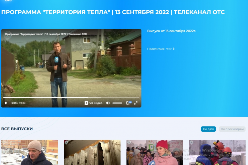Click the video title overlay text
Image resolution: width=248 pixels, height=165 pixels.
(46, 34)
